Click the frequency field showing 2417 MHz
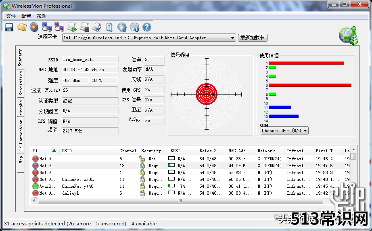The height and width of the screenshot is (231, 372). 90,131
